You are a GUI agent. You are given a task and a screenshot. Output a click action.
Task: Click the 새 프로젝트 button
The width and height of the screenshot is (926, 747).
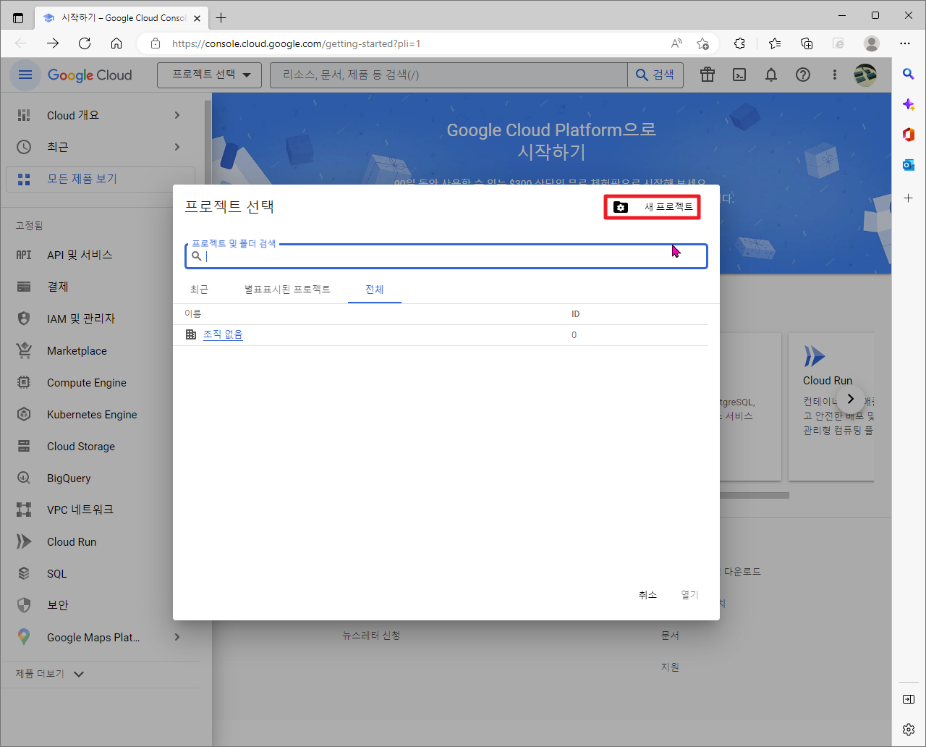(653, 207)
